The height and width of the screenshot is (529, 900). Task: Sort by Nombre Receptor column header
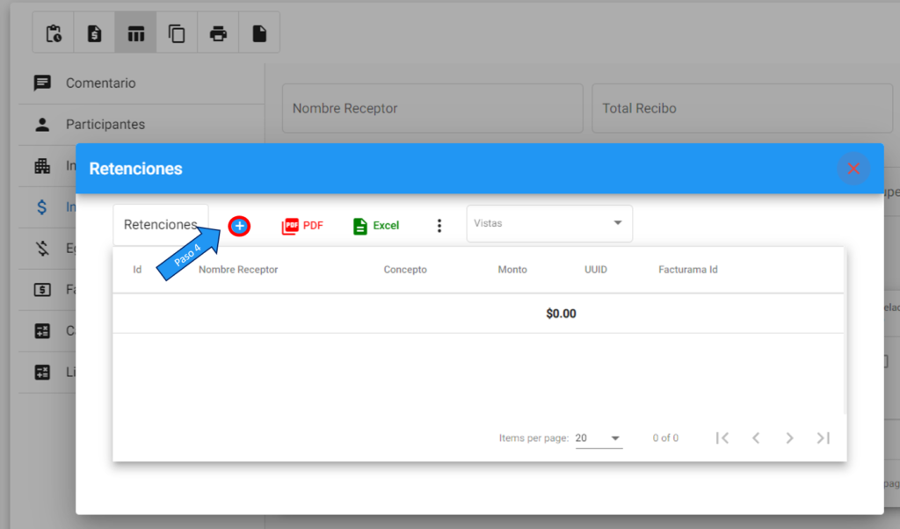tap(238, 270)
